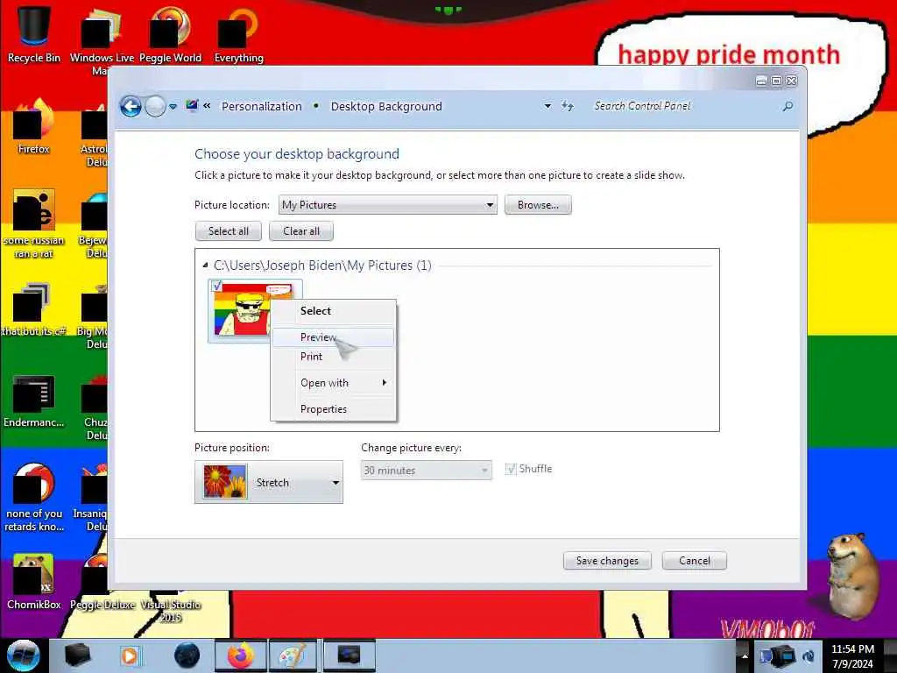Collapse the My Pictures folder group

pos(205,265)
